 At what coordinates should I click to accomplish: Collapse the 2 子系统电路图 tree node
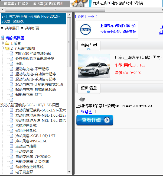pos(2,48)
